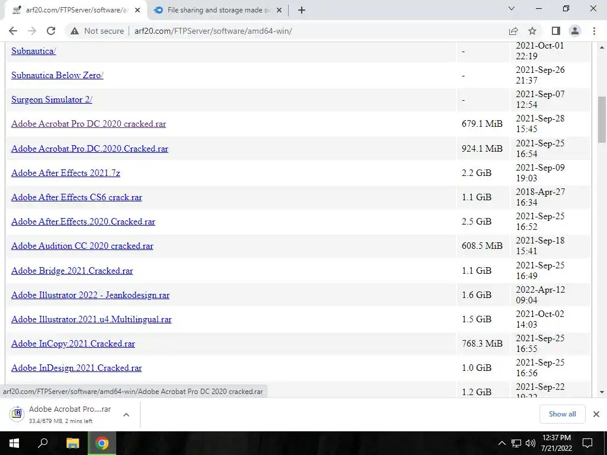
Task: Open the tab search dropdown
Action: pos(512,8)
